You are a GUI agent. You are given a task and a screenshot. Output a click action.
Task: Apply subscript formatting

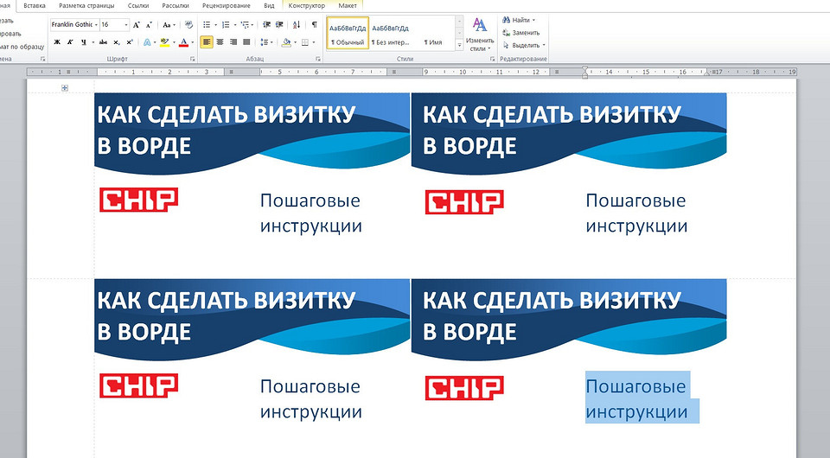(117, 42)
